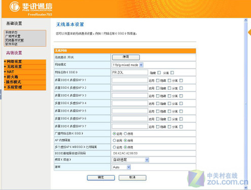Click the scrollbar up arrow
The height and width of the screenshot is (190, 251).
[x=246, y=20]
